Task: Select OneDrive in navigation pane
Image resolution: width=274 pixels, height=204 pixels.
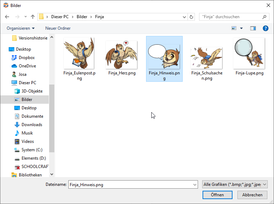Action: [27, 66]
